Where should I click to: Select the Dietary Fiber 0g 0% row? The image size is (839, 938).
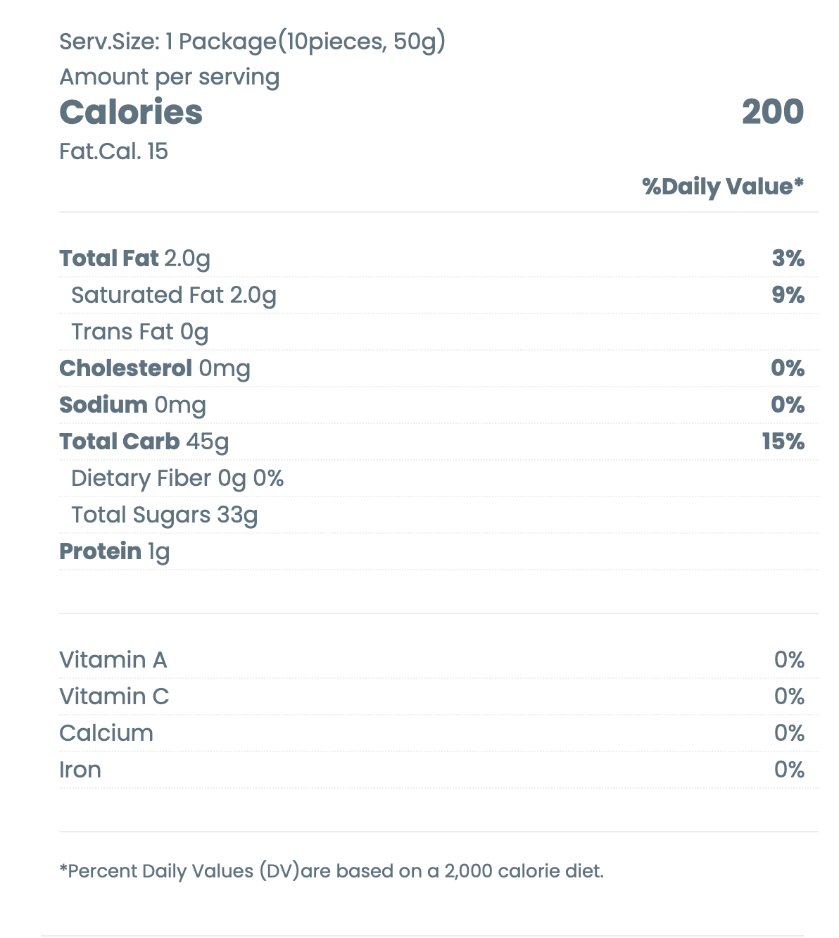[177, 478]
